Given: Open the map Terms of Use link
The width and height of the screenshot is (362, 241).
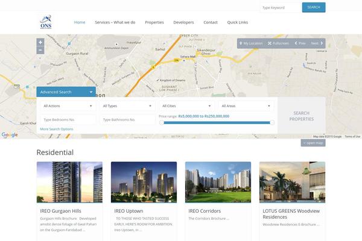Looking at the screenshot, I should click(x=352, y=137).
